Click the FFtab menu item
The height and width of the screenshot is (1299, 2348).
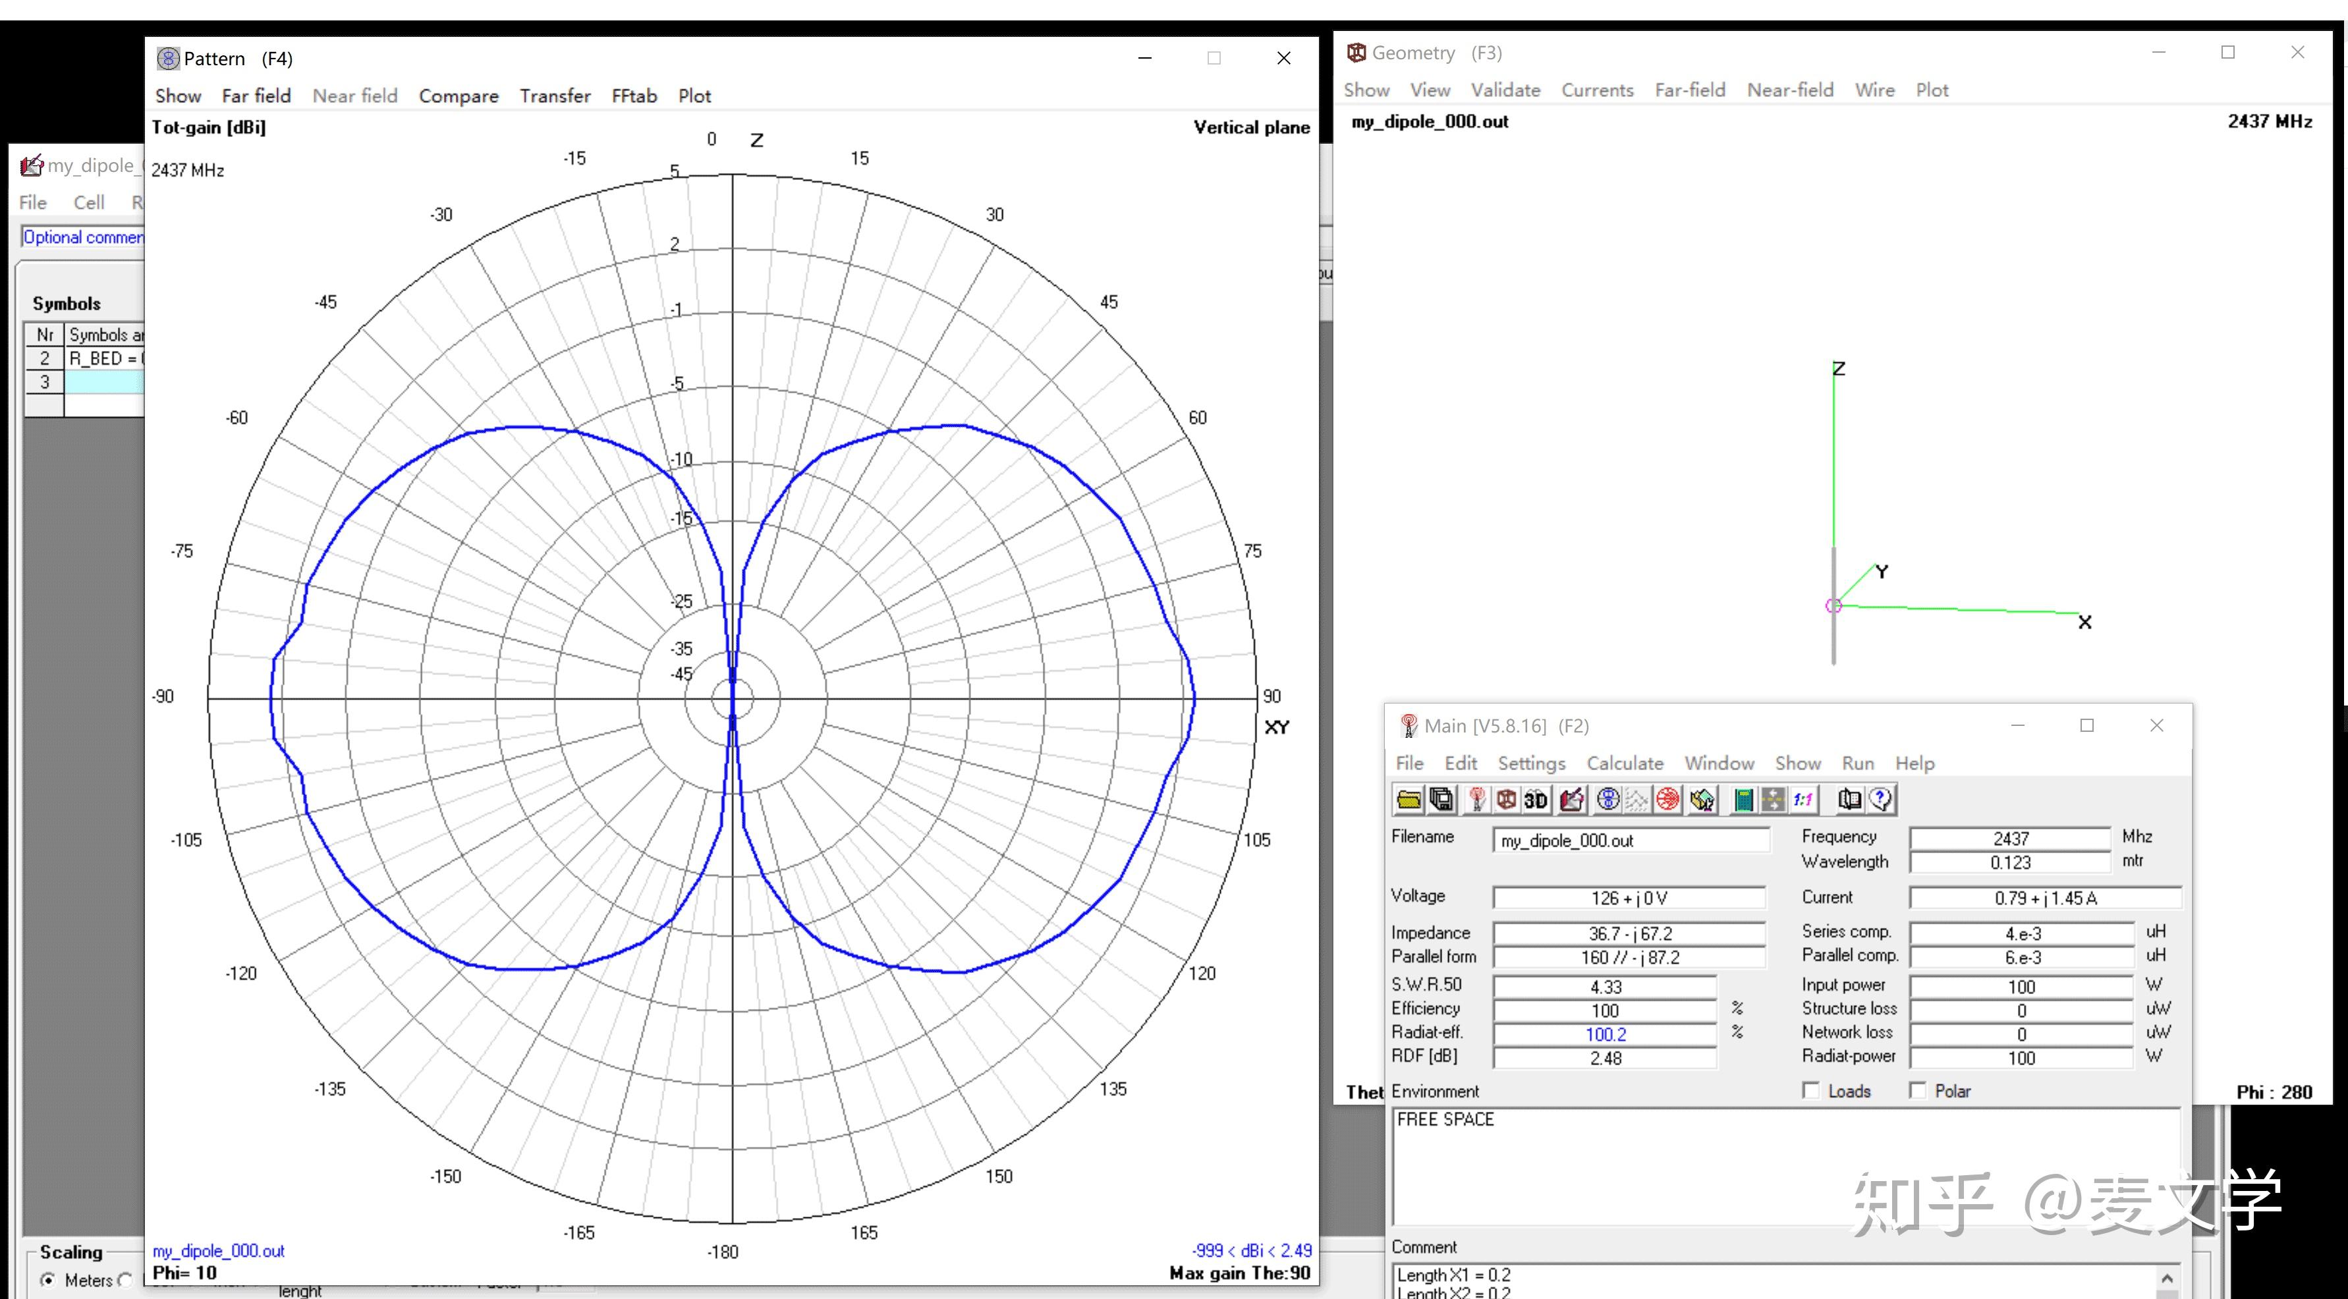click(x=634, y=96)
